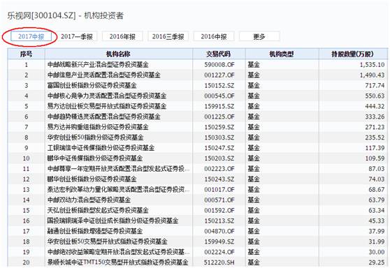Click trading code 512220.SH
390x268 pixels.
click(x=219, y=262)
